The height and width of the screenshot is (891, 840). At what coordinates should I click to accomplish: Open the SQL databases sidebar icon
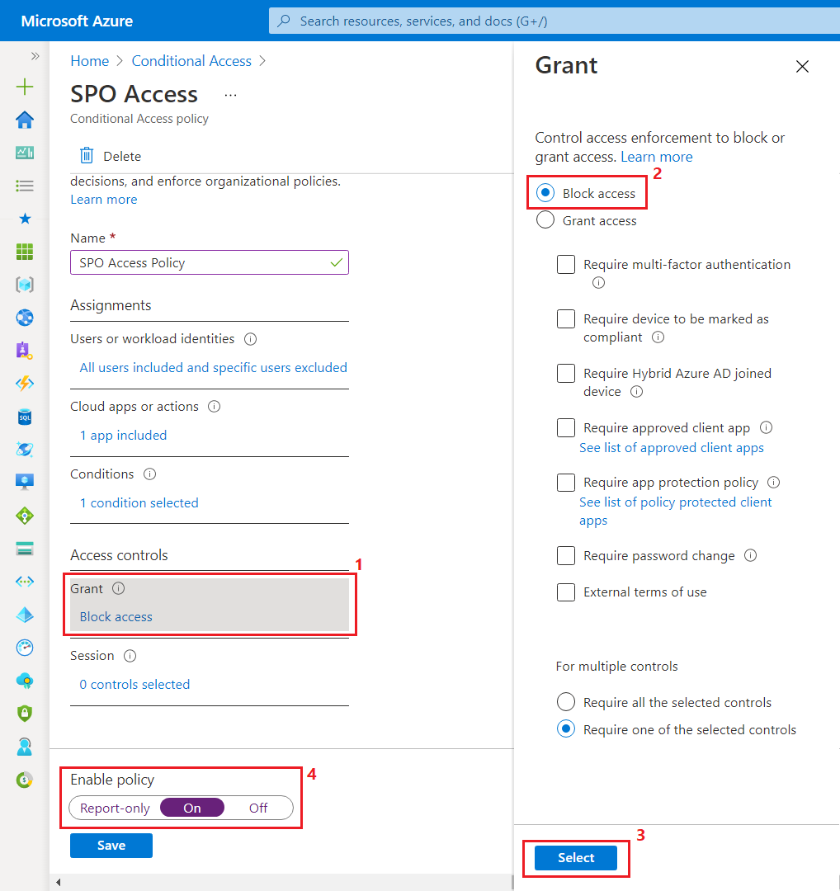(x=25, y=417)
